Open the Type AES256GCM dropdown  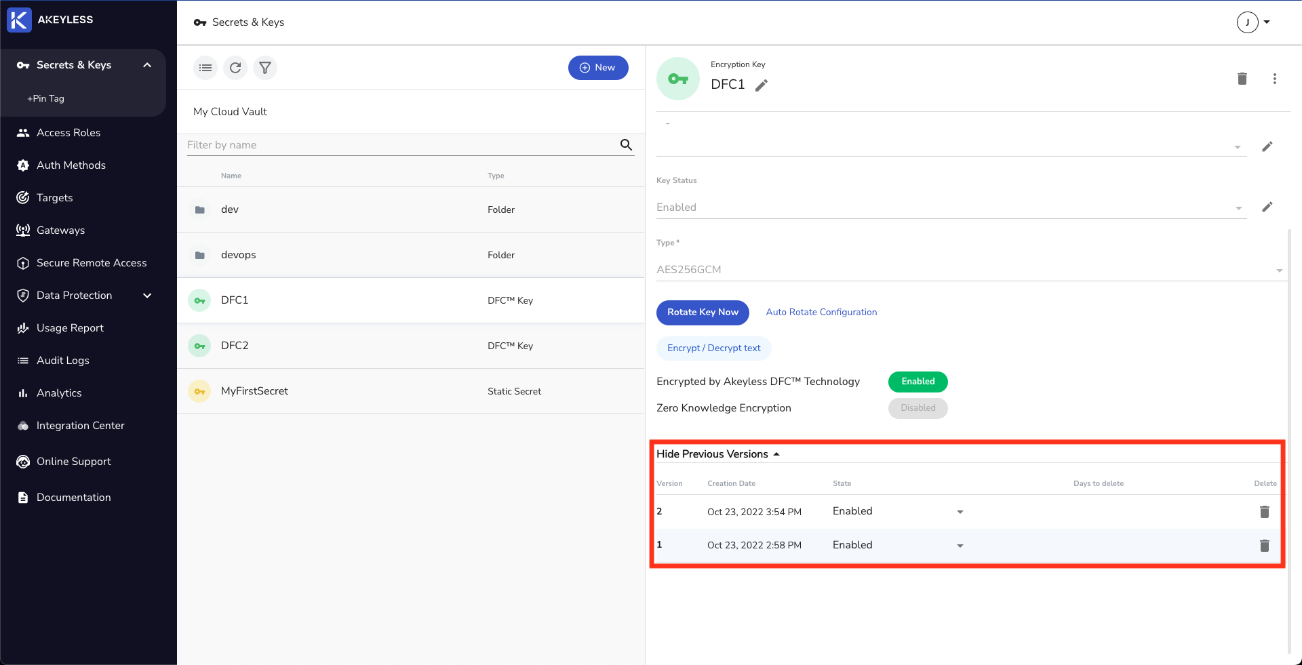pyautogui.click(x=1280, y=270)
